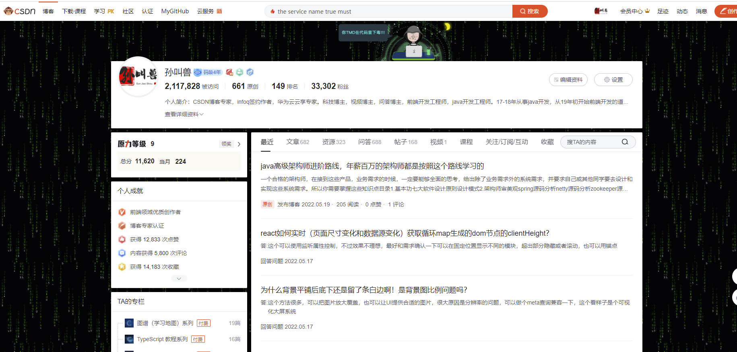The image size is (737, 352).
Task: Click the 编辑资料 button
Action: point(568,80)
